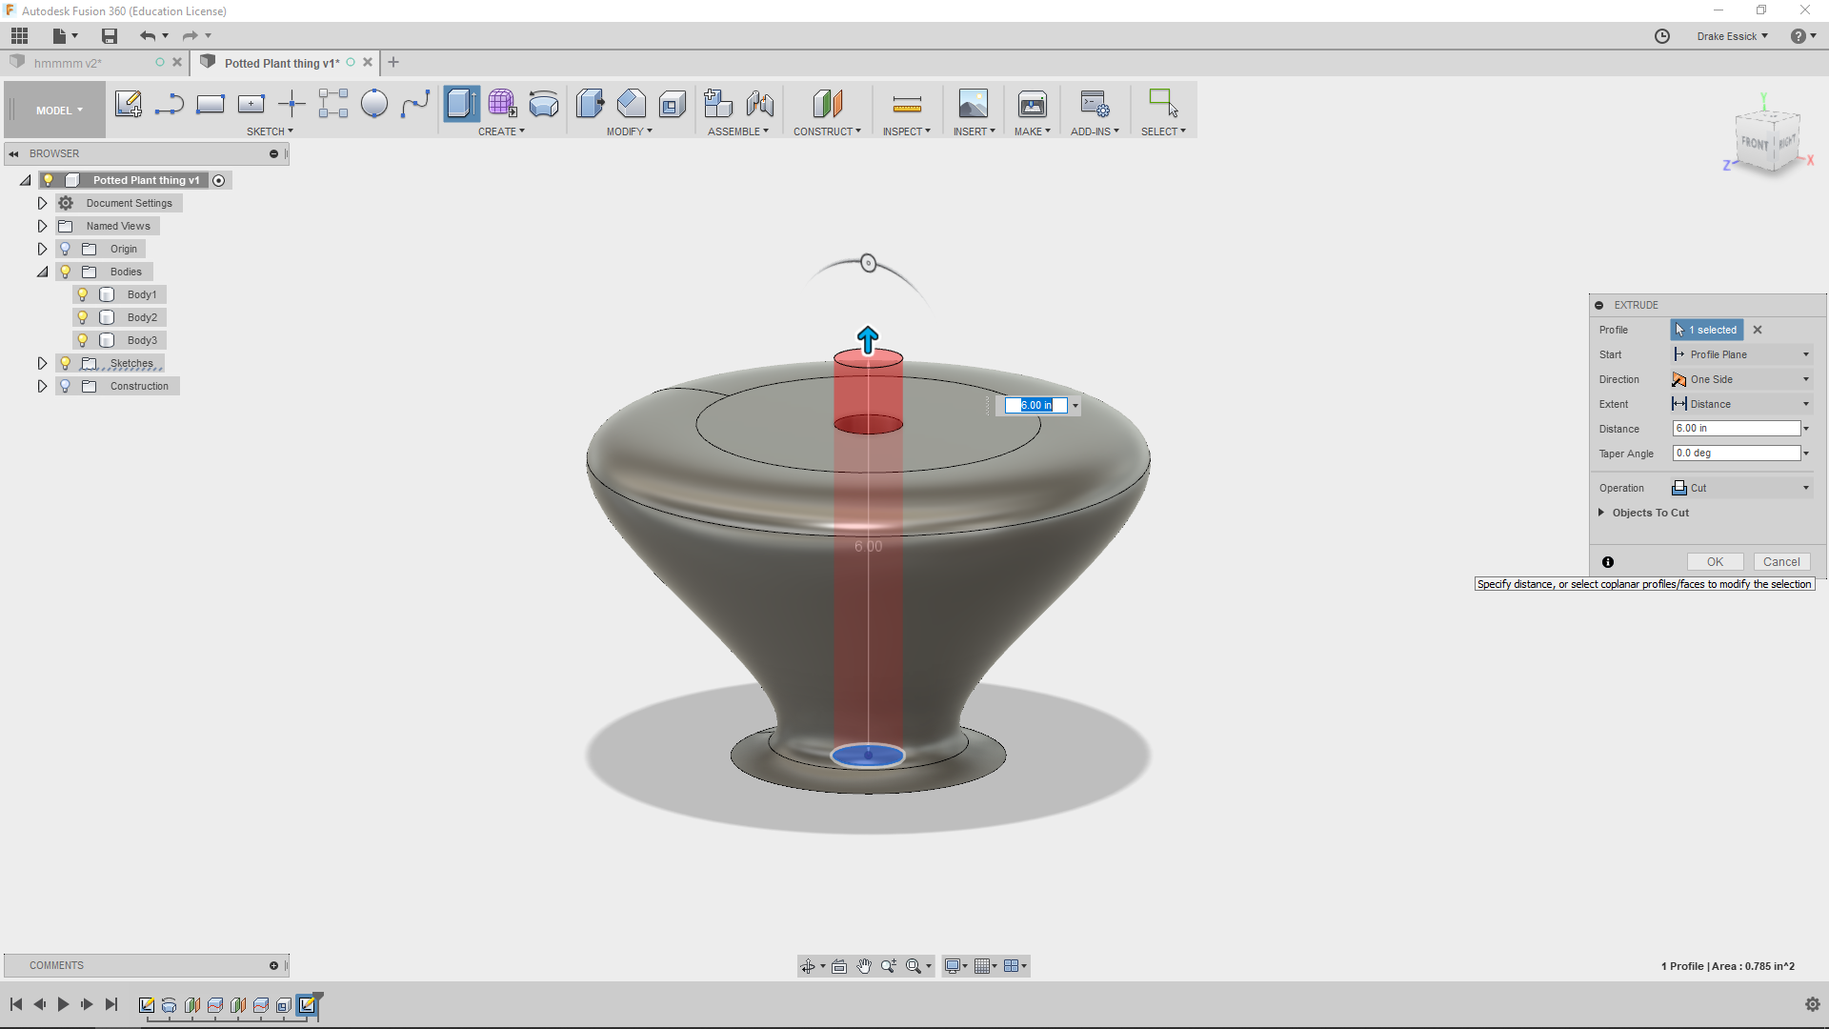Open the SKETCH menu
Screen dimensions: 1829x1029
[270, 131]
